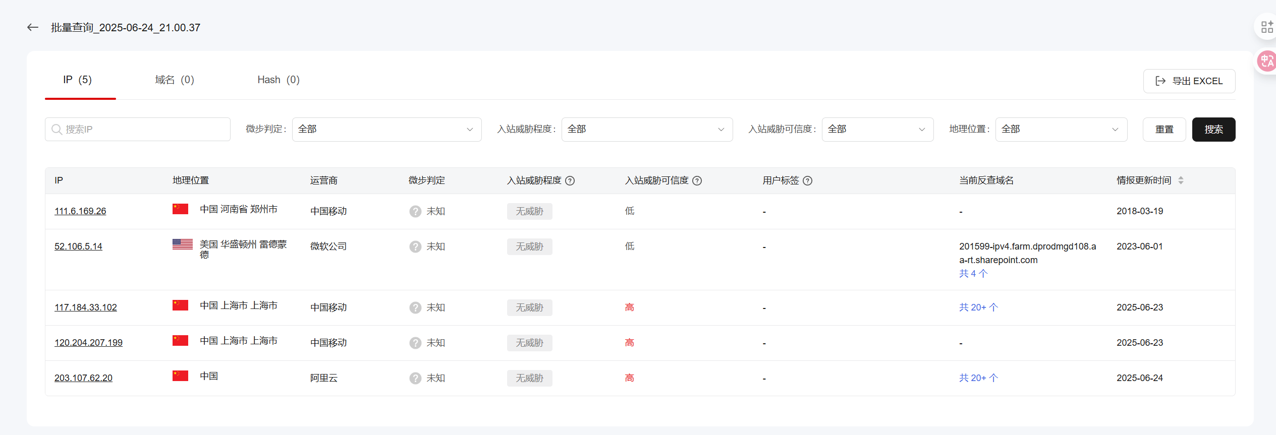Open the apps grid floating icon
Image resolution: width=1276 pixels, height=435 pixels.
click(x=1266, y=27)
